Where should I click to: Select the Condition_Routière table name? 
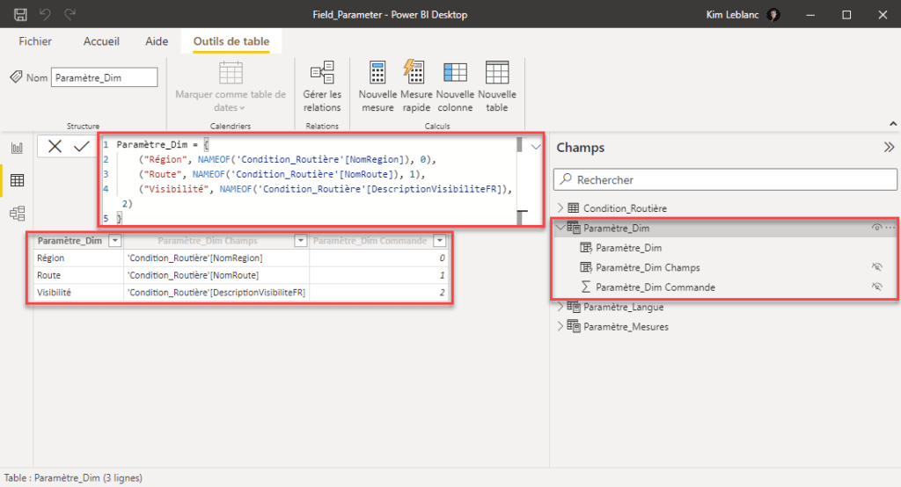(625, 208)
